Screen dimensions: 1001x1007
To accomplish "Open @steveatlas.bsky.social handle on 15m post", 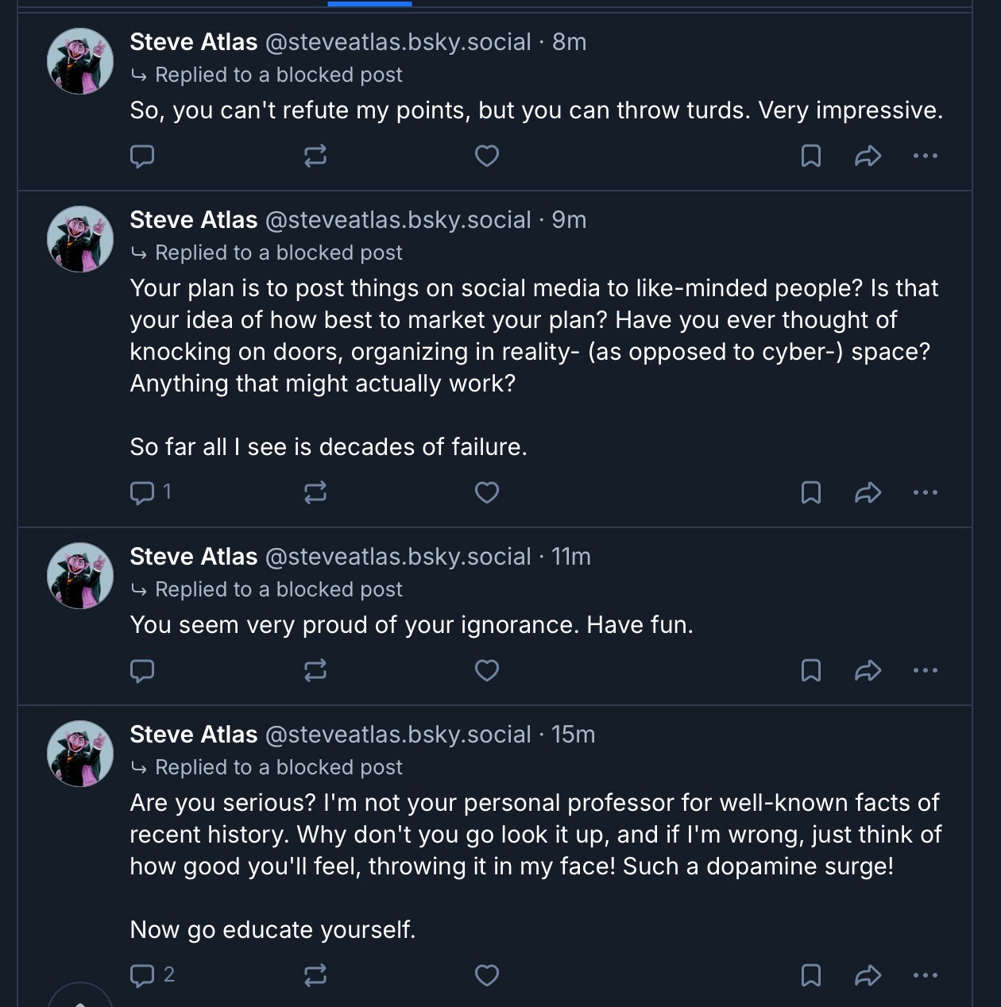I will click(x=397, y=735).
